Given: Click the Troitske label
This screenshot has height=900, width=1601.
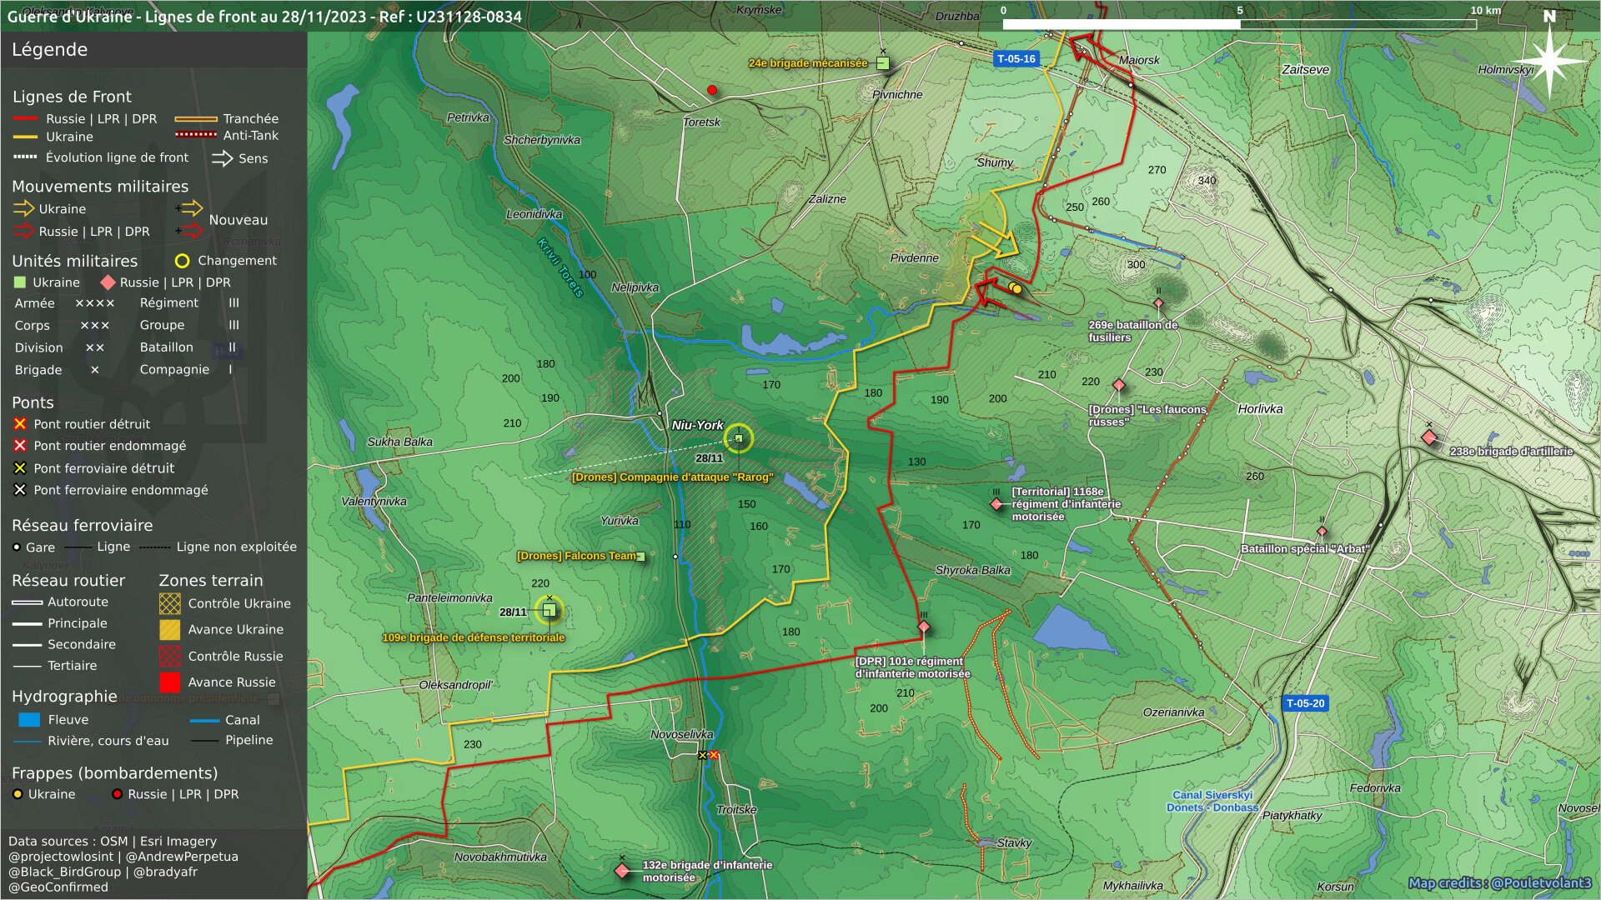Looking at the screenshot, I should point(736,809).
